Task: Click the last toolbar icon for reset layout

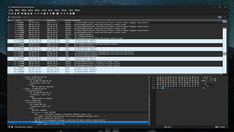Action: [74, 14]
